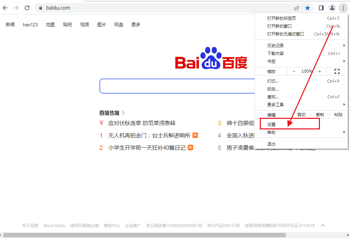Open the 视频 link
Viewport: 350px width, 238px height.
tap(85, 25)
